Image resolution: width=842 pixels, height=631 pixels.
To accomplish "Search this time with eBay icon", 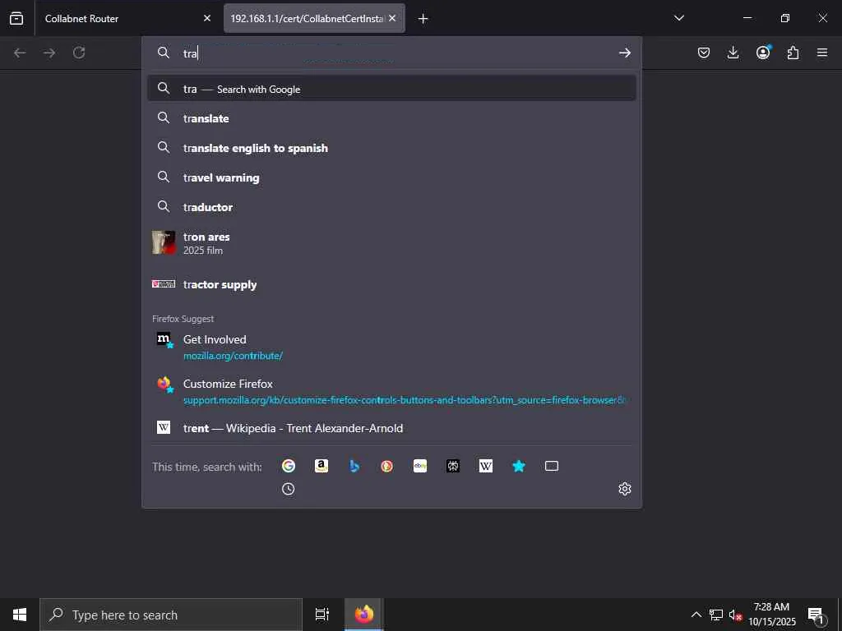I will [420, 466].
